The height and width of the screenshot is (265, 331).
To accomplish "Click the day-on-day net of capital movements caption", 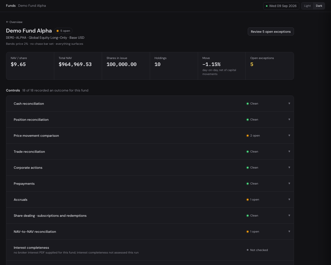I will pos(219,72).
